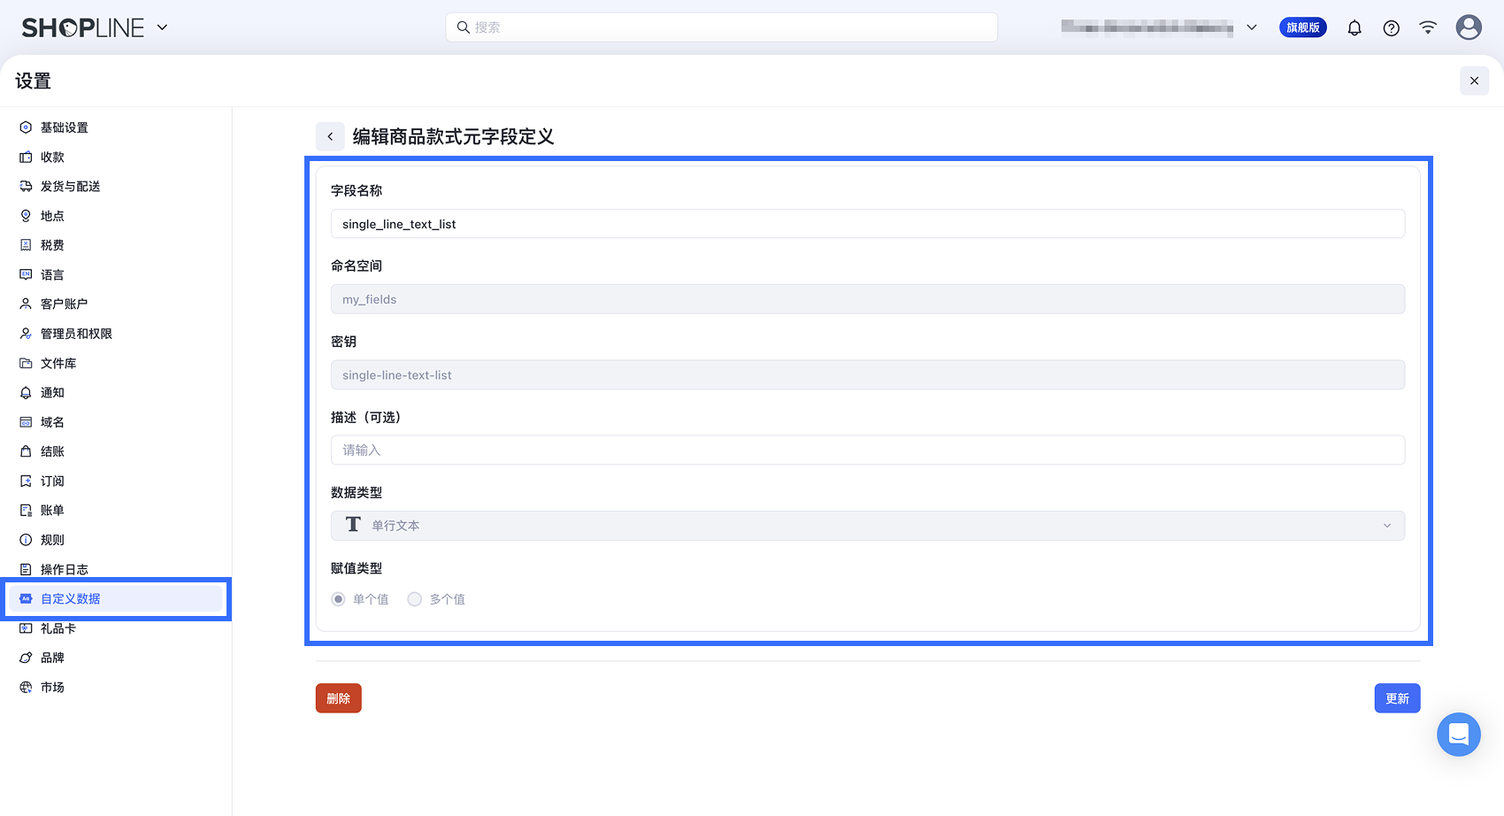Open the user account avatar
Image resolution: width=1504 pixels, height=816 pixels.
point(1469,27)
